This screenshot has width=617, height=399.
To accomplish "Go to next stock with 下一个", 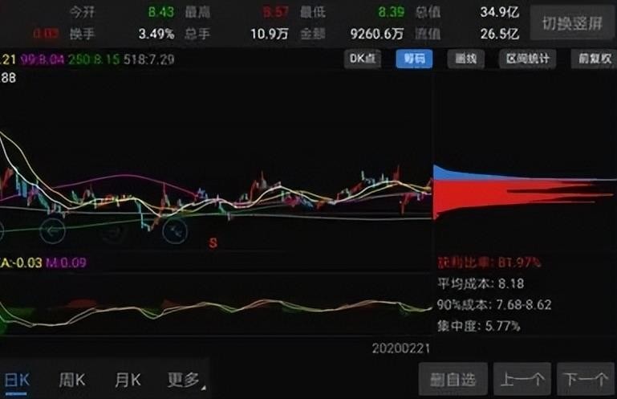I will coord(586,379).
